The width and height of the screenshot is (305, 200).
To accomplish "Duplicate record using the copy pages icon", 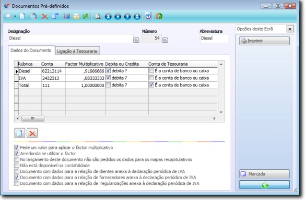I will (x=34, y=16).
